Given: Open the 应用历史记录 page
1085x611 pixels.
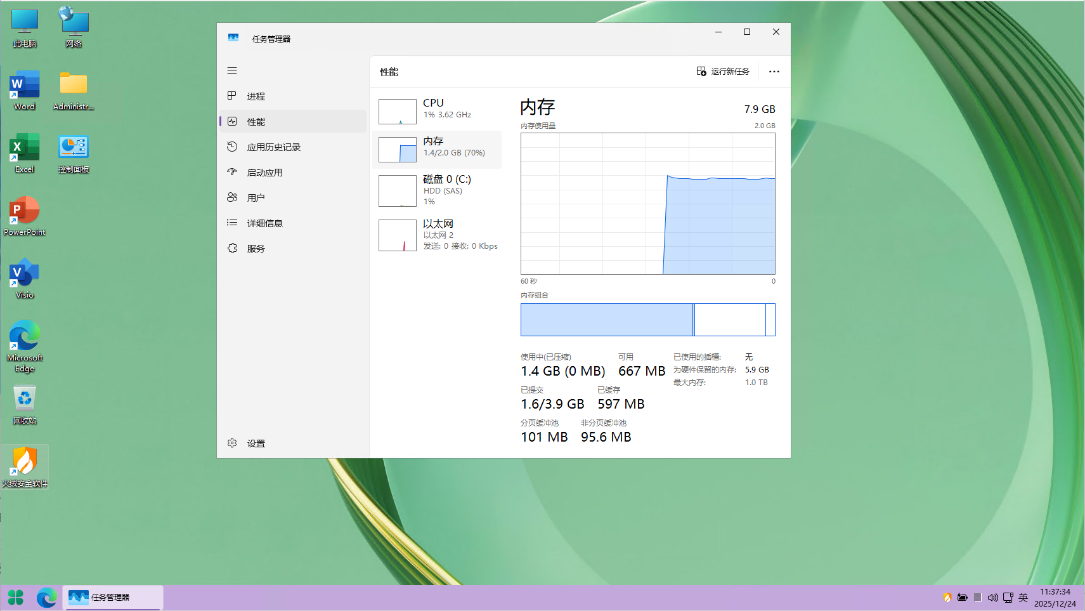Looking at the screenshot, I should coord(273,147).
